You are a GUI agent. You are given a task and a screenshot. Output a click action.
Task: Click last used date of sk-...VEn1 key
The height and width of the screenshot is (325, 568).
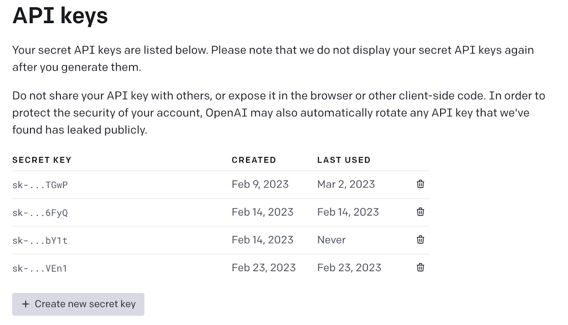pos(349,267)
